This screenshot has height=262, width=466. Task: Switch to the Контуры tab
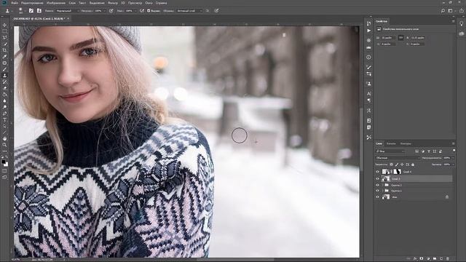click(406, 143)
